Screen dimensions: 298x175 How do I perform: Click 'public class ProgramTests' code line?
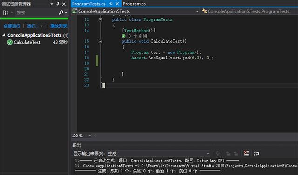(x=142, y=19)
